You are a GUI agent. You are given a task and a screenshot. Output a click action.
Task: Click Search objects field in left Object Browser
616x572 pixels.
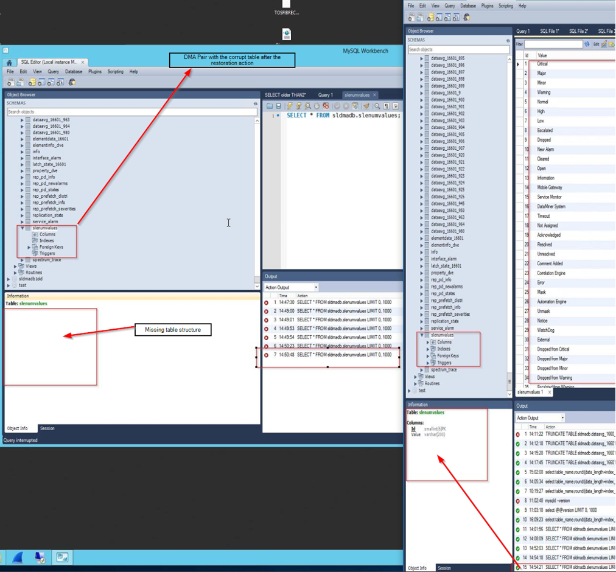[x=132, y=112]
